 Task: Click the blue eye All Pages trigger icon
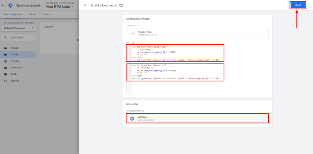(132, 119)
